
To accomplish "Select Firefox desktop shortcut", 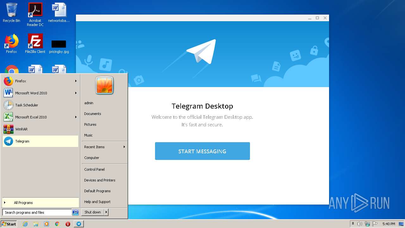I will coord(11,44).
